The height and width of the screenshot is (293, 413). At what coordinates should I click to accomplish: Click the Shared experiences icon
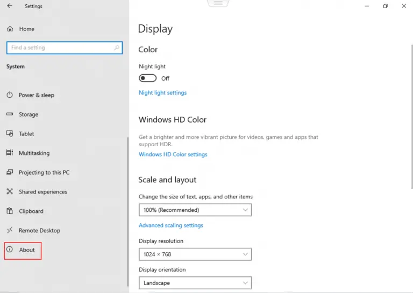pyautogui.click(x=10, y=191)
